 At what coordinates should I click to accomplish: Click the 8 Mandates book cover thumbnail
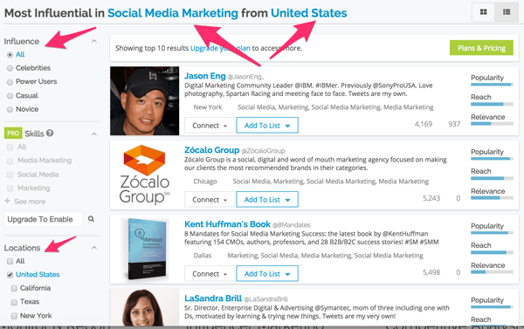click(x=146, y=249)
